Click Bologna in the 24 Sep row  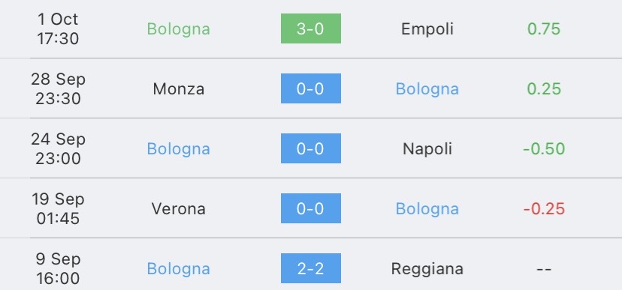point(179,150)
